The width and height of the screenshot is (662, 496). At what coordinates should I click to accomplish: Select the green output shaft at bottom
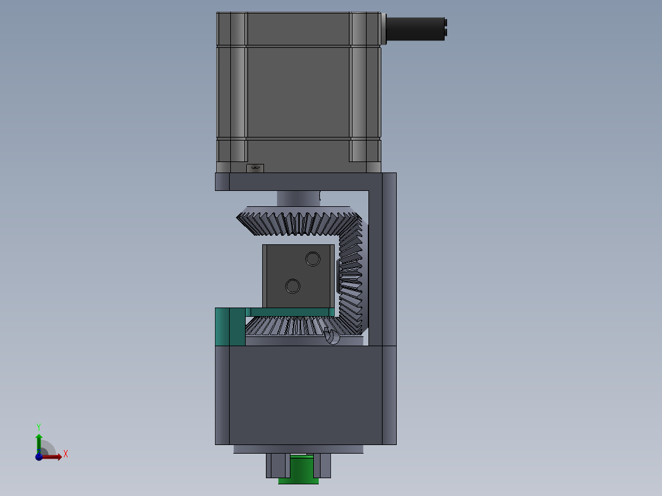(299, 468)
